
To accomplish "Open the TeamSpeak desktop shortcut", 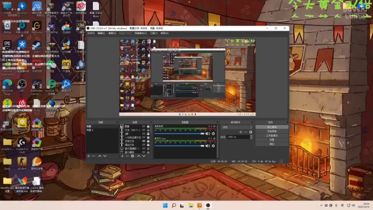I will [81, 66].
